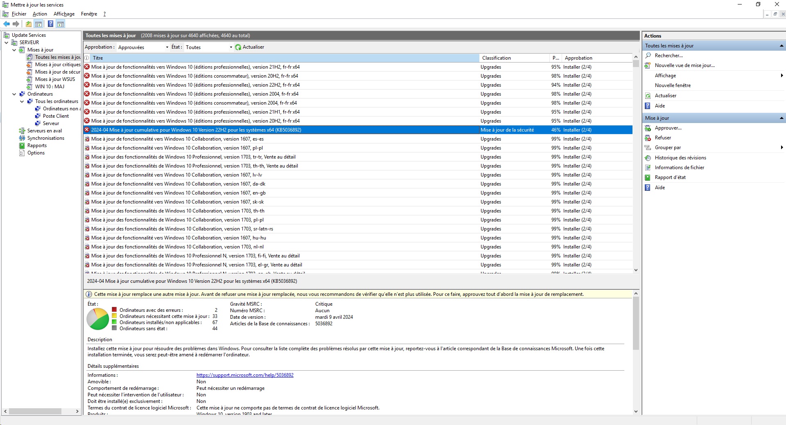
Task: Open the support.microsoft.com/help/5036892 link
Action: point(245,375)
